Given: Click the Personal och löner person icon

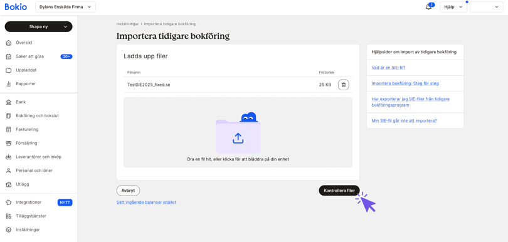Looking at the screenshot, I should [9, 171].
